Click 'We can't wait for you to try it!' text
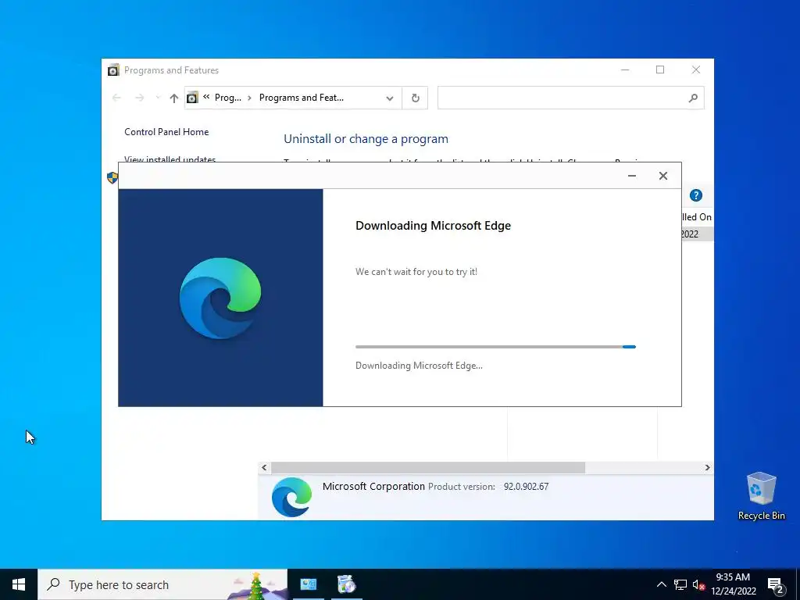This screenshot has width=800, height=600. coord(416,272)
